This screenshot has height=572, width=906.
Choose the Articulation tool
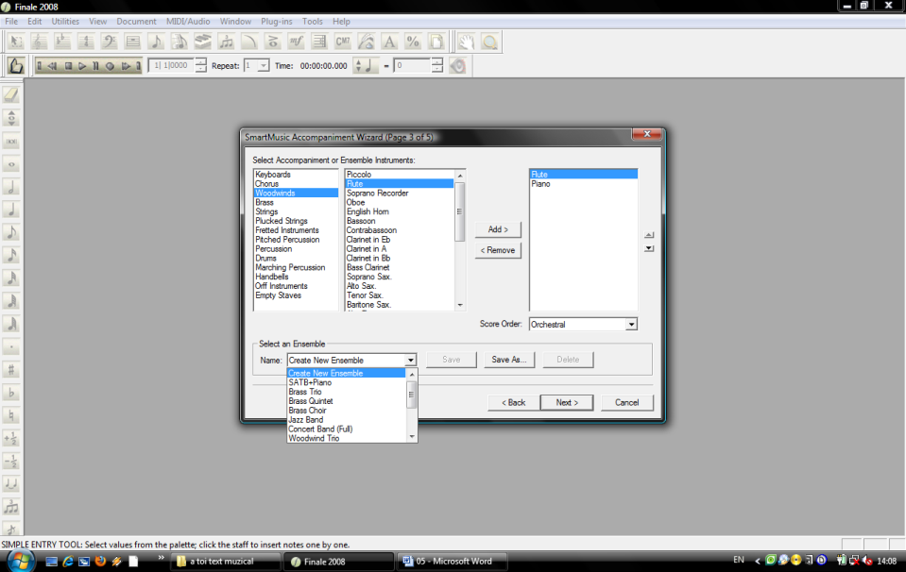pyautogui.click(x=273, y=42)
